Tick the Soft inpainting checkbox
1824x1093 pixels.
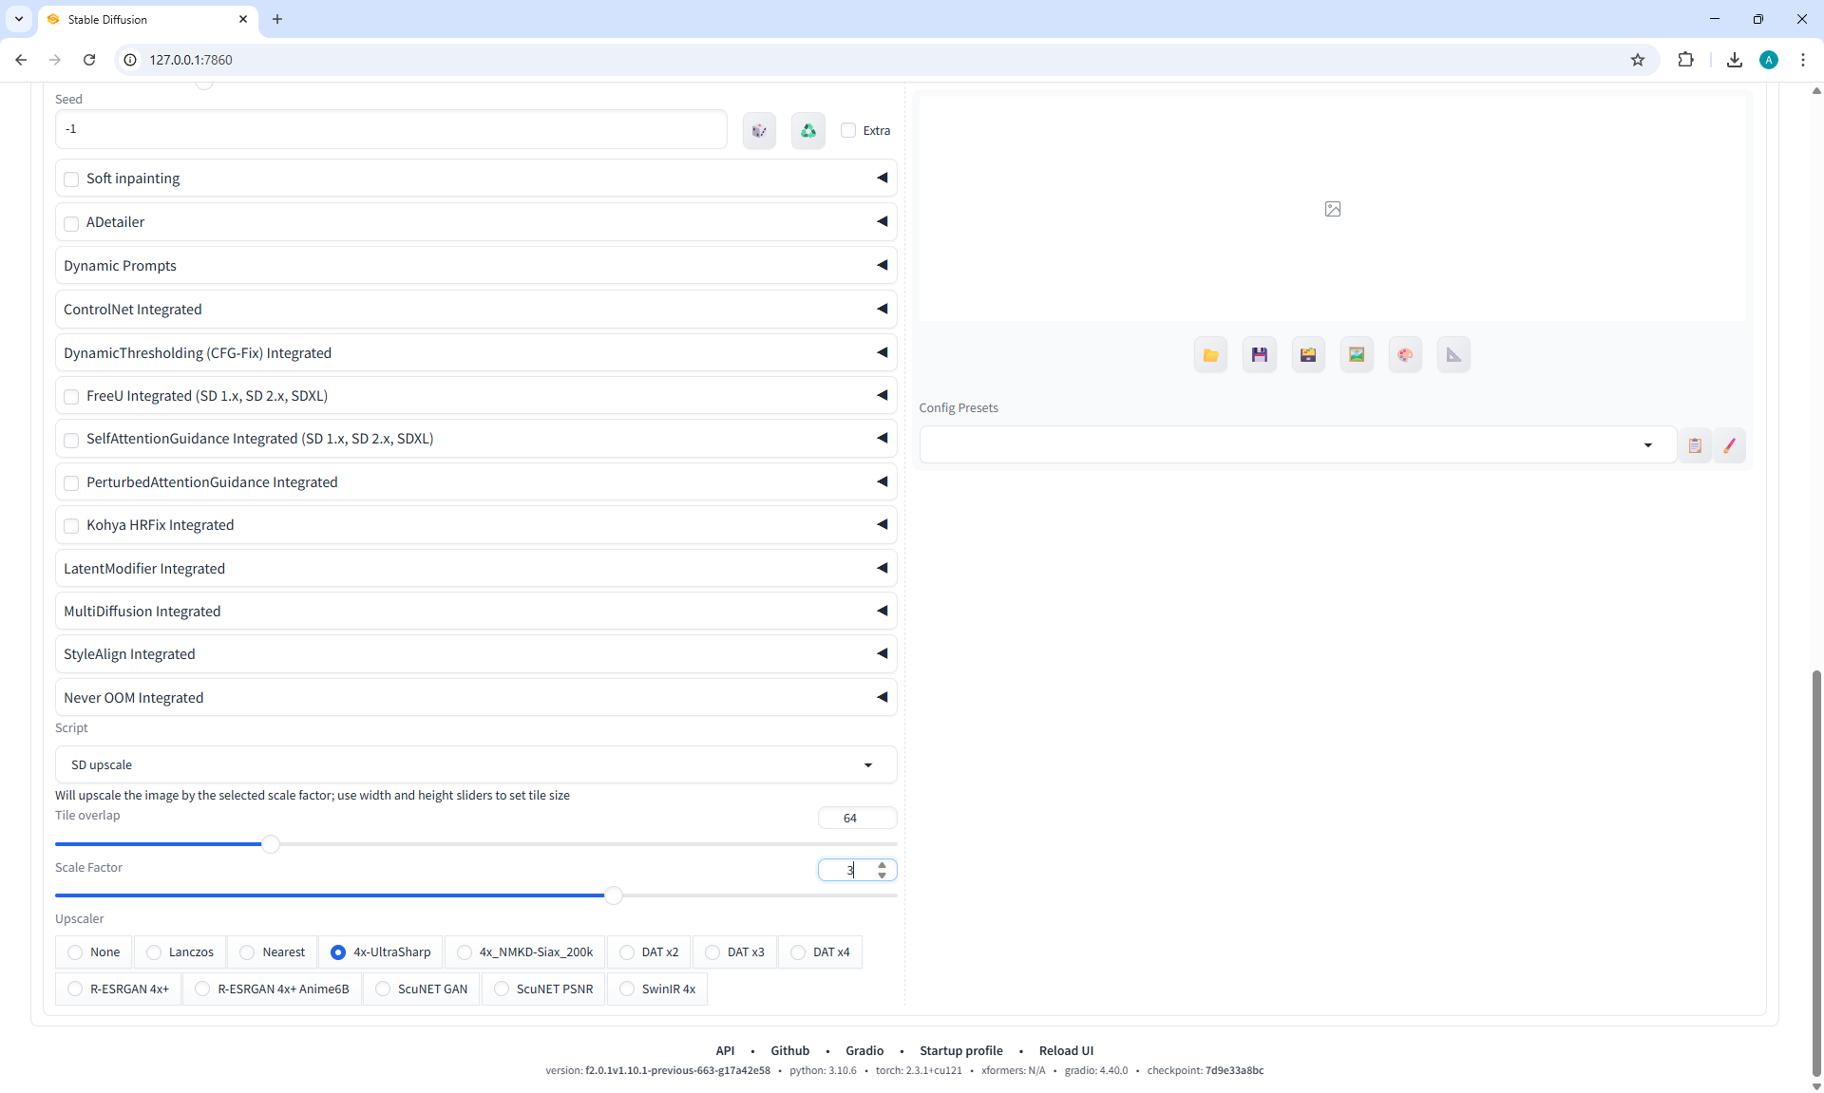pos(71,179)
